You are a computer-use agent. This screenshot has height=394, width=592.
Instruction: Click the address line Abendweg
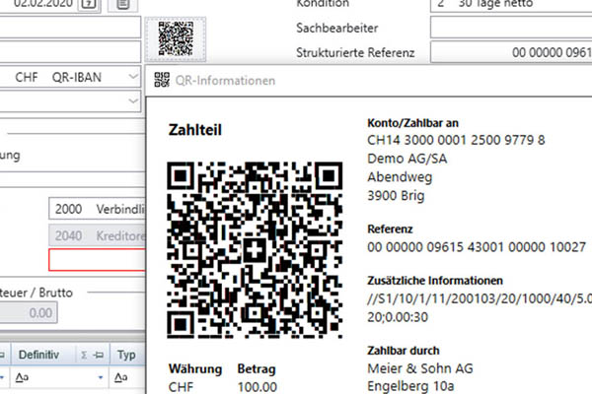[x=400, y=177]
